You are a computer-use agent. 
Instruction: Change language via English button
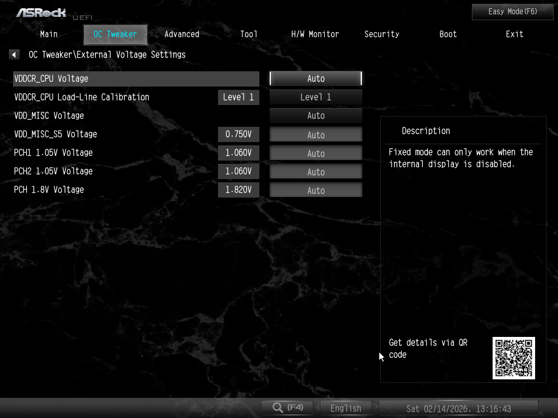345,408
